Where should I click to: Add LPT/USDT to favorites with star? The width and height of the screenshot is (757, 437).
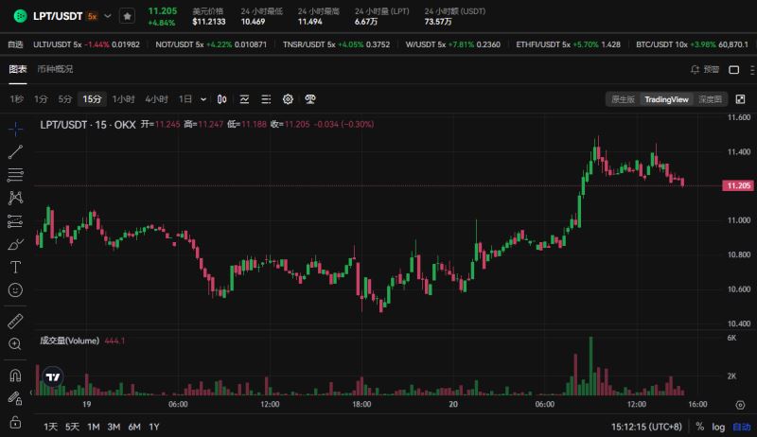tap(127, 16)
